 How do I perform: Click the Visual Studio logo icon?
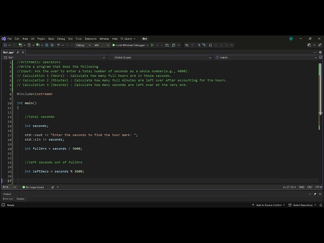pyautogui.click(x=4, y=38)
